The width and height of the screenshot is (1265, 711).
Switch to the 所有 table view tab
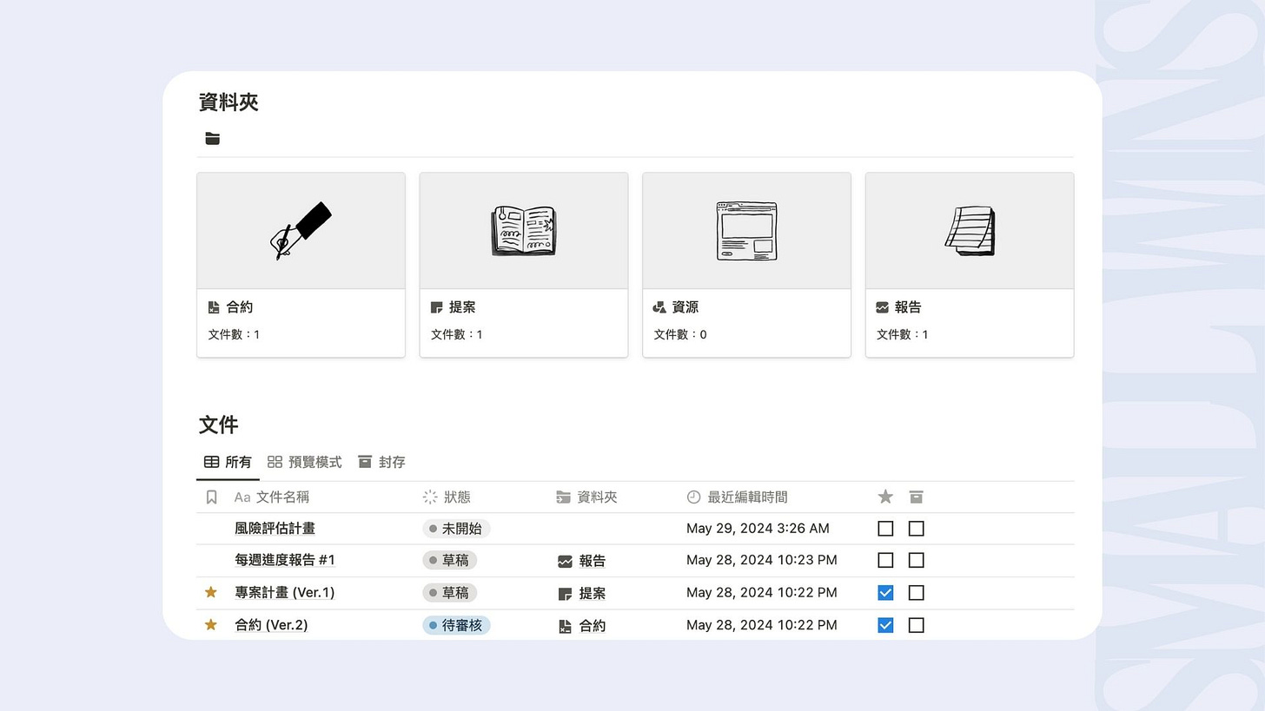[228, 462]
